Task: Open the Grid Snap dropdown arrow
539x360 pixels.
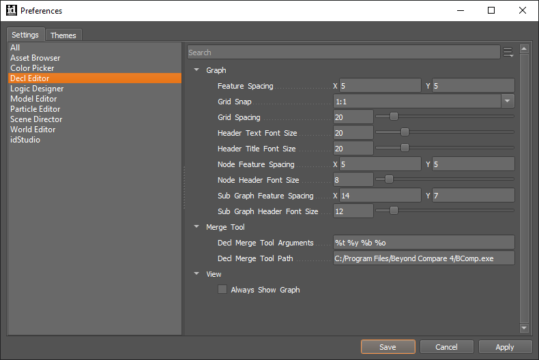Action: 508,102
